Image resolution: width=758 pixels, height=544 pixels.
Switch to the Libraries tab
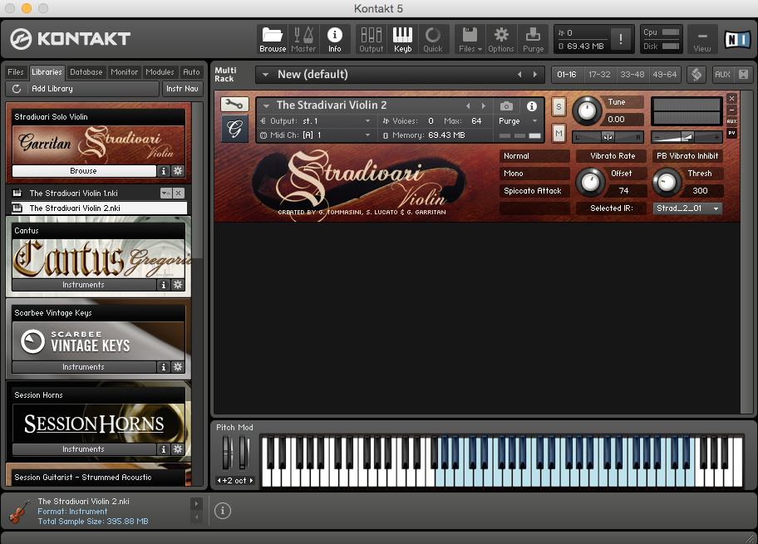47,72
